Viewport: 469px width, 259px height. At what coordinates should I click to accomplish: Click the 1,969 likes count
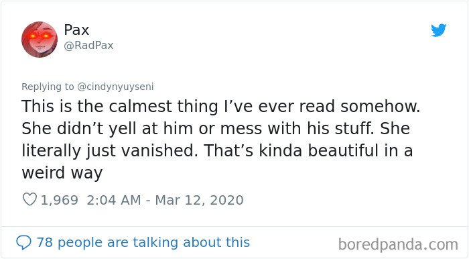[x=59, y=200]
